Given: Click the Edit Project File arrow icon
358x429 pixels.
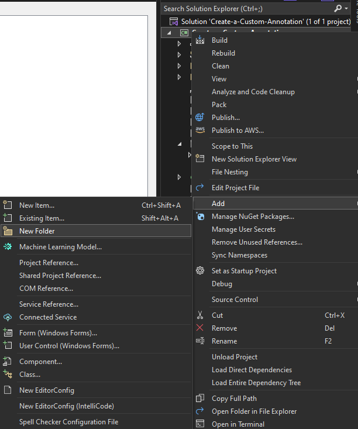Looking at the screenshot, I should [199, 187].
